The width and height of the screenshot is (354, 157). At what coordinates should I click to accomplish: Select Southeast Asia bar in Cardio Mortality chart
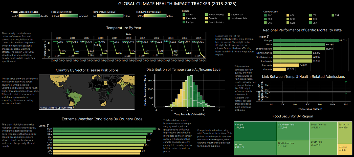pos(299,49)
